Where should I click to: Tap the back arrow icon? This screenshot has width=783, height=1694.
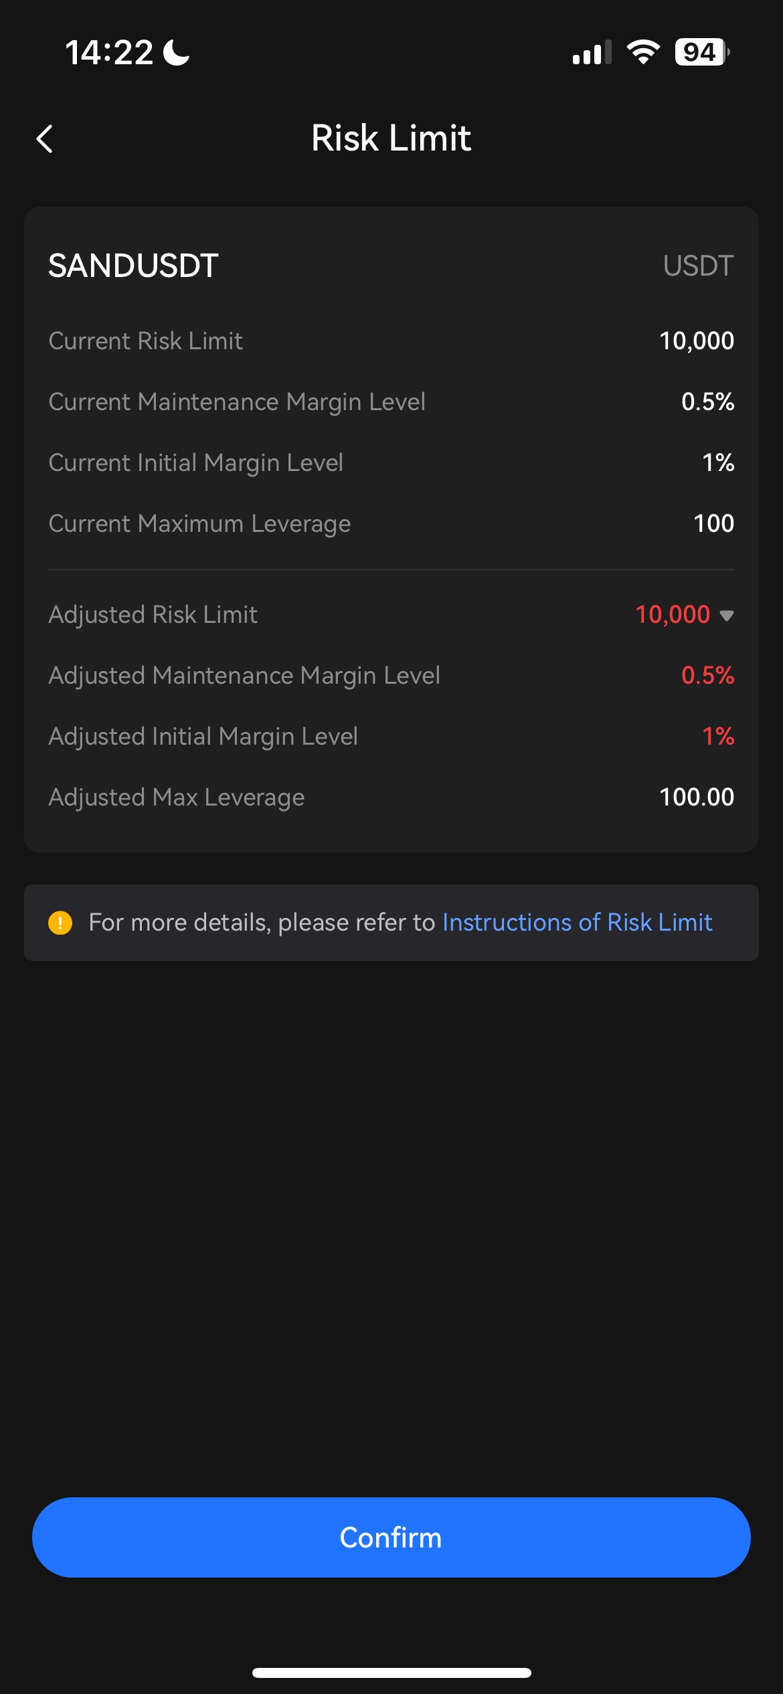pyautogui.click(x=44, y=139)
